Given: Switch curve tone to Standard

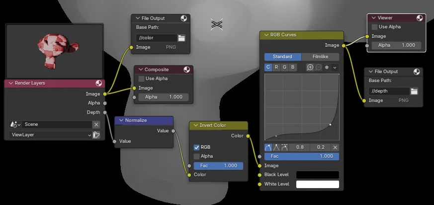Looking at the screenshot, I should tap(282, 57).
